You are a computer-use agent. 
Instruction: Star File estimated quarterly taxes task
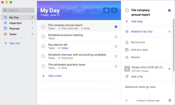coord(116,66)
